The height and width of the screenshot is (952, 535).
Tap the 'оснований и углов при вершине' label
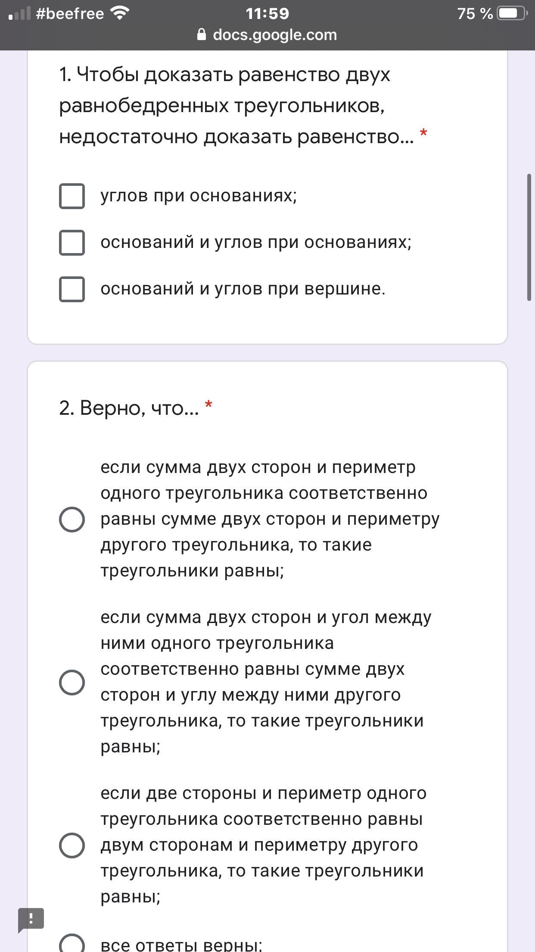click(243, 288)
